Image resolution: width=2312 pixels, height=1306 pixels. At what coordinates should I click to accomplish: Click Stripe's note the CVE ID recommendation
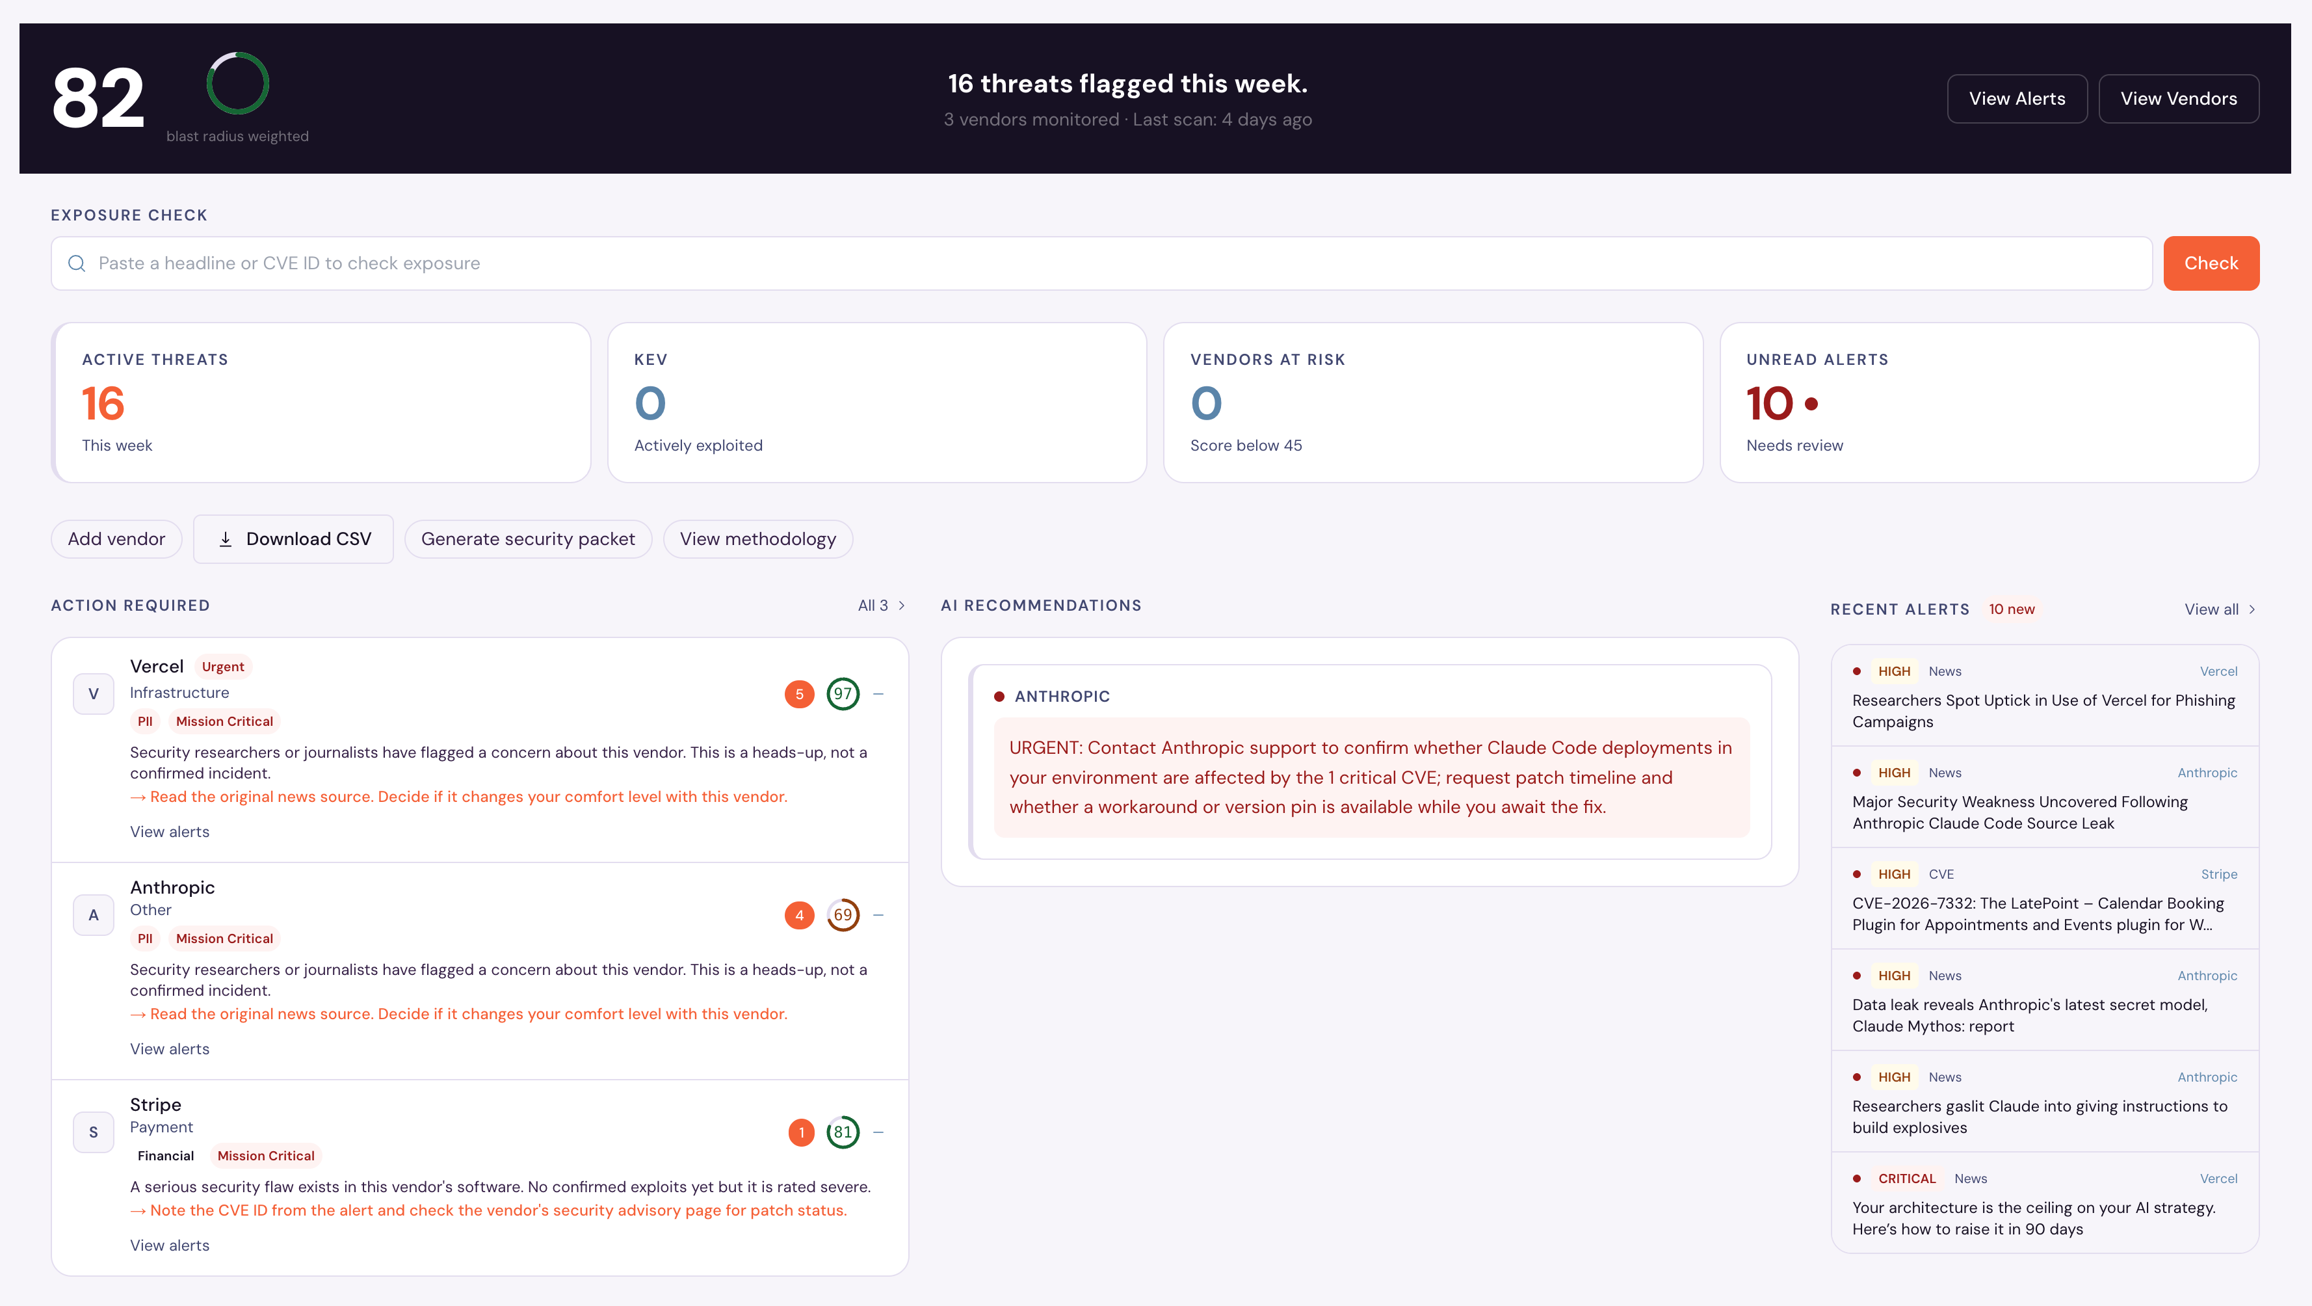click(x=488, y=1210)
